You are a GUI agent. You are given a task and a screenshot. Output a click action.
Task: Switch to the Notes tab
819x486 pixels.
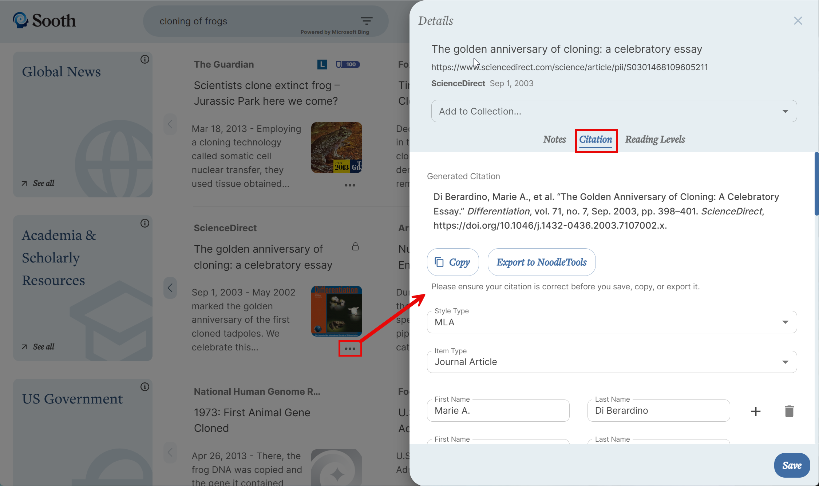pyautogui.click(x=554, y=140)
